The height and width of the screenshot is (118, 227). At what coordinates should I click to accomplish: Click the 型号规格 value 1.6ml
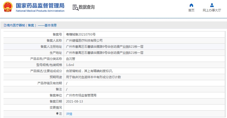tap(70, 65)
